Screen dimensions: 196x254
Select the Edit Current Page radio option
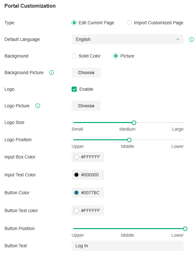pos(74,23)
